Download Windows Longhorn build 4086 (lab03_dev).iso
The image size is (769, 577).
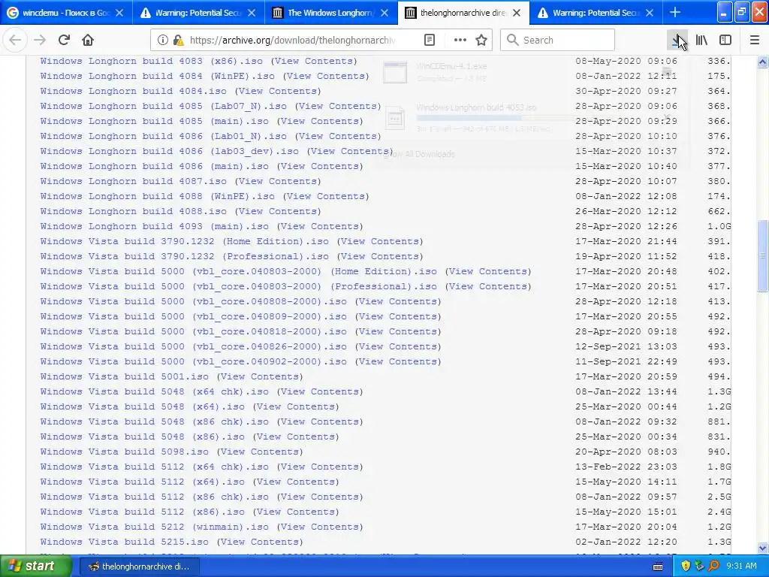click(169, 151)
